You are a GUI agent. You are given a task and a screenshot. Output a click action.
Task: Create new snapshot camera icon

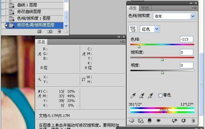tap(50, 31)
